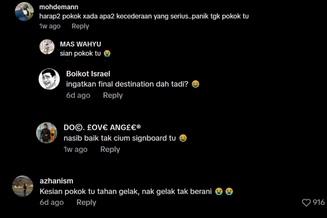The image size is (327, 218).
Task: Open MAS WAHYU's avatar
Action: click(x=47, y=47)
